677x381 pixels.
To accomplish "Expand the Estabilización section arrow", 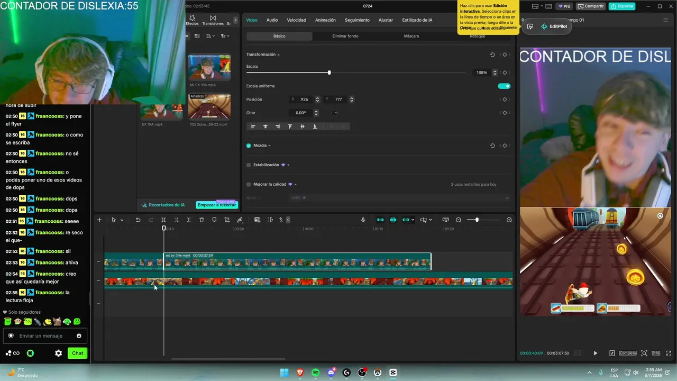I will [x=288, y=165].
